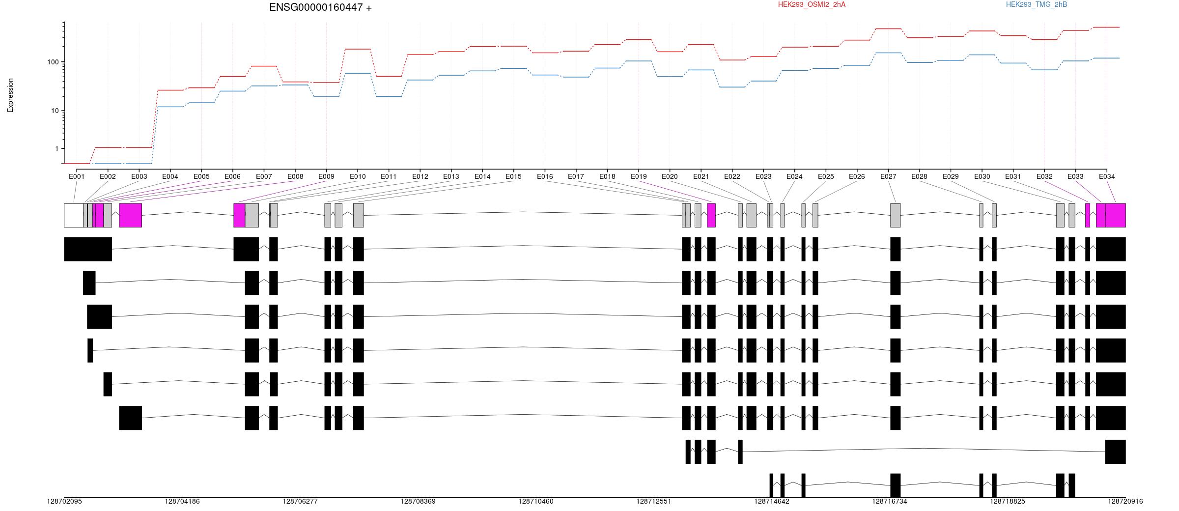
Task: Click genomic coordinate 128720916
Action: point(1125,502)
